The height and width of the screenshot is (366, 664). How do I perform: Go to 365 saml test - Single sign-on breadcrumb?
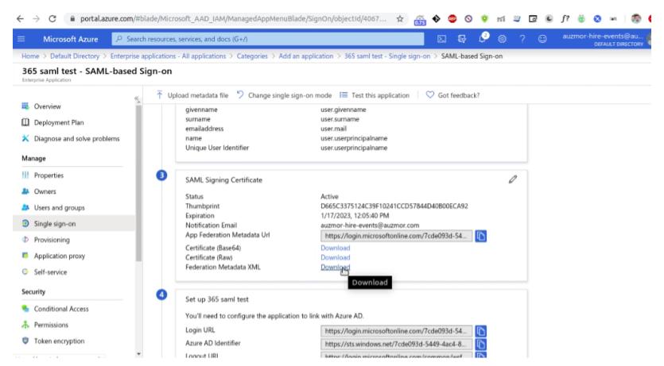387,56
